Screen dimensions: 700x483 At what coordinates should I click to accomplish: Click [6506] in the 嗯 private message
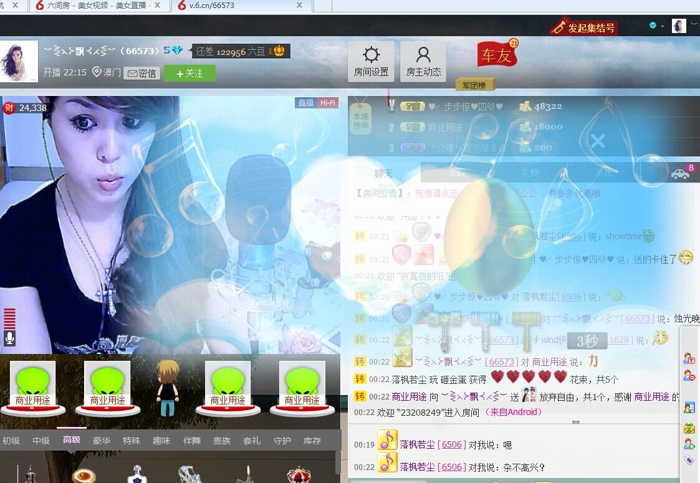(x=452, y=444)
